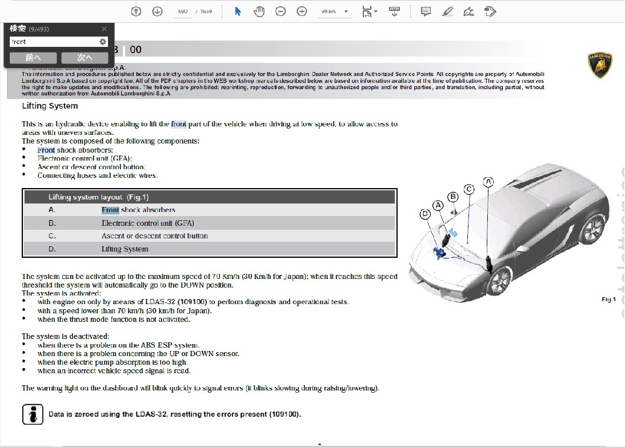This screenshot has height=447, width=625.
Task: Click table row D "Lifting System"
Action: click(210, 249)
